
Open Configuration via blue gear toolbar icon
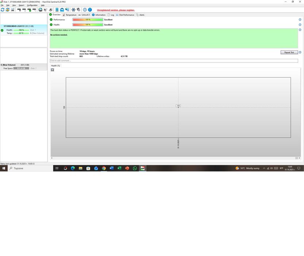[73, 10]
